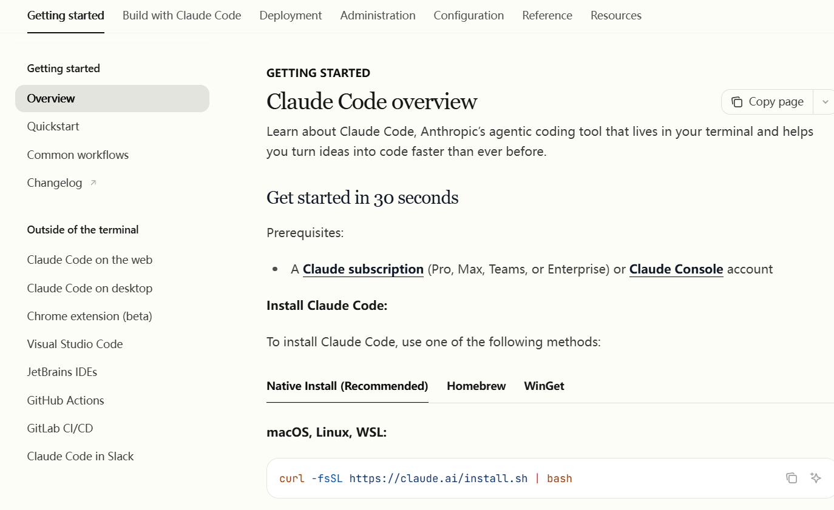Open the Resources nav item
This screenshot has height=510, width=834.
coord(615,16)
